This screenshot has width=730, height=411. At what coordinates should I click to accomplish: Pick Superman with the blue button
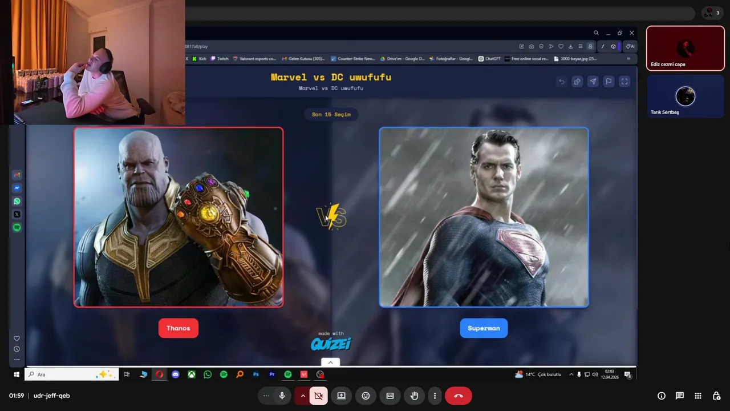click(484, 328)
